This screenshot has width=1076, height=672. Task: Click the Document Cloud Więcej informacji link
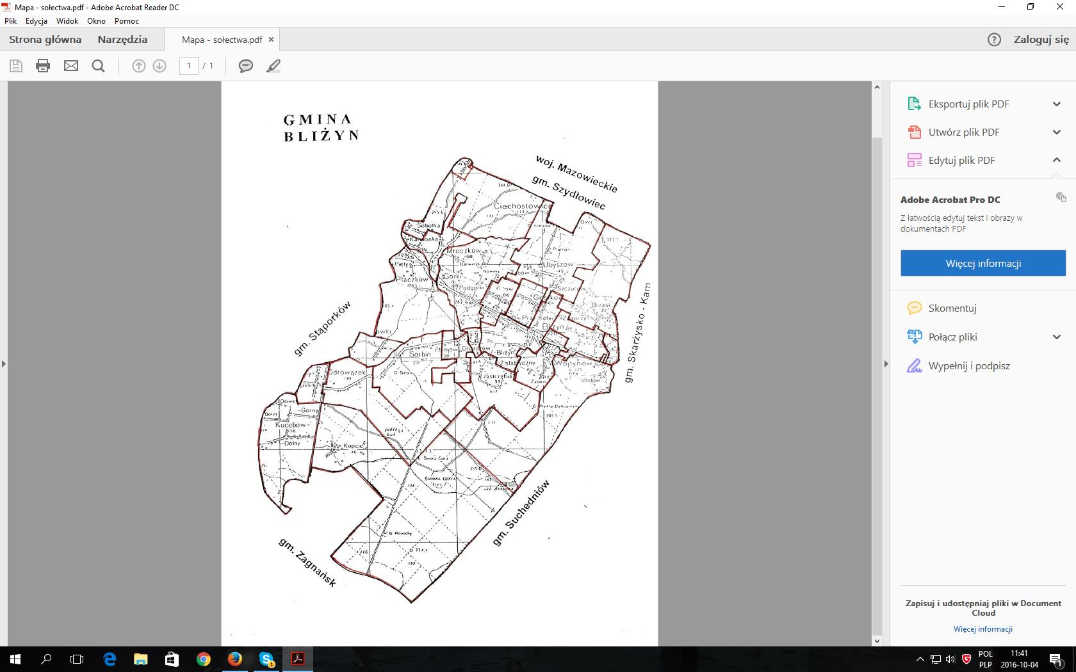(x=983, y=629)
